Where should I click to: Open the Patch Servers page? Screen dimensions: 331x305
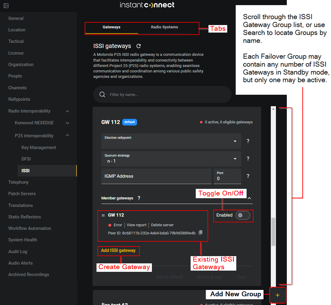tap(22, 194)
